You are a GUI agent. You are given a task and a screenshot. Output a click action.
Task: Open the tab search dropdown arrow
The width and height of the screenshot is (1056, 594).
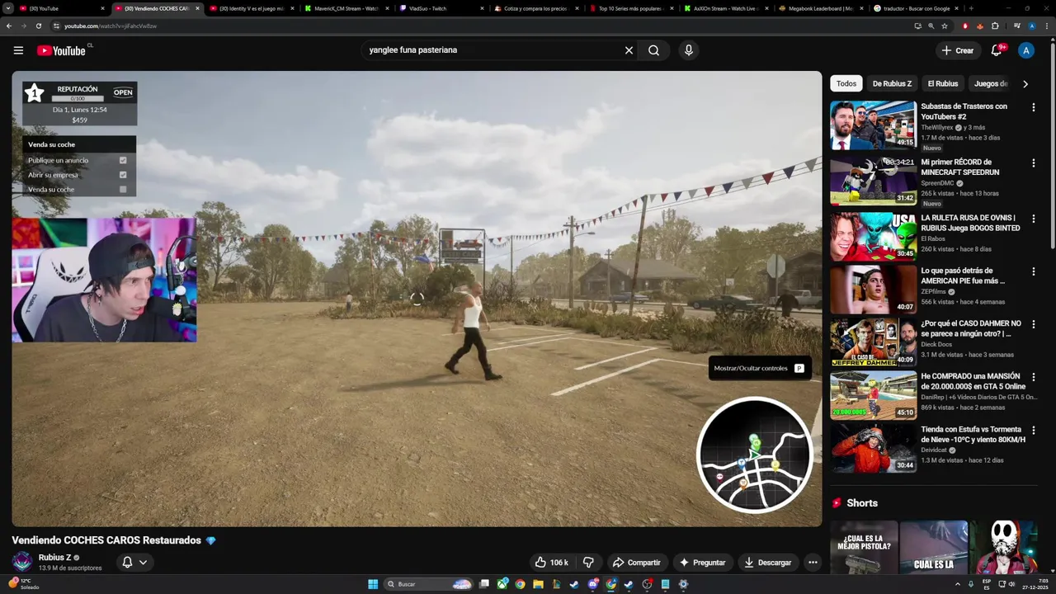click(x=8, y=8)
